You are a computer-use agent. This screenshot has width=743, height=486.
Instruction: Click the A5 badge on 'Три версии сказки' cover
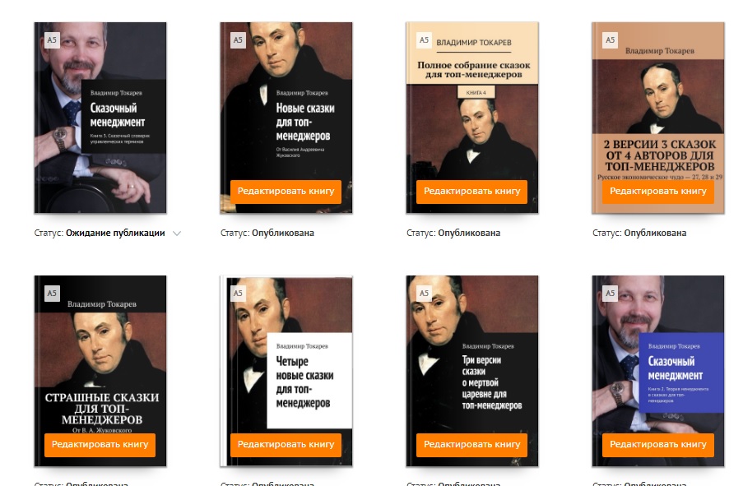(x=424, y=294)
